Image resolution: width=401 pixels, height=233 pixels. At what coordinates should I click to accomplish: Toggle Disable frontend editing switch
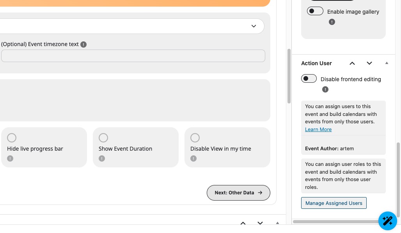tap(309, 79)
